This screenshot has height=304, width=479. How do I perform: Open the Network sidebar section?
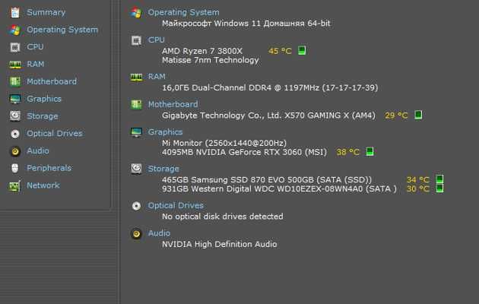pos(43,185)
